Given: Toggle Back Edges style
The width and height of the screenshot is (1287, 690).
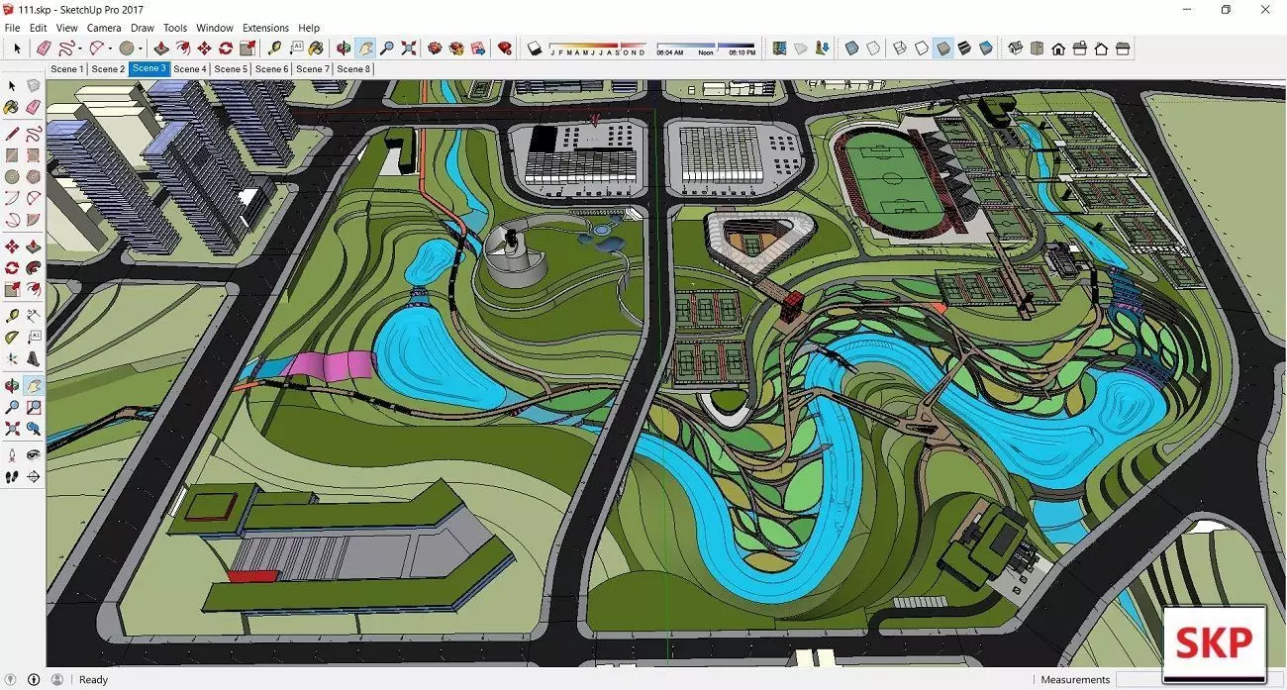Looking at the screenshot, I should (x=873, y=48).
